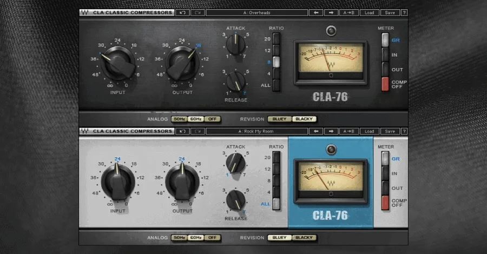Click redo arrow in top Blacky plugin toolbar
Screen dimensions: 487x254
coord(198,13)
